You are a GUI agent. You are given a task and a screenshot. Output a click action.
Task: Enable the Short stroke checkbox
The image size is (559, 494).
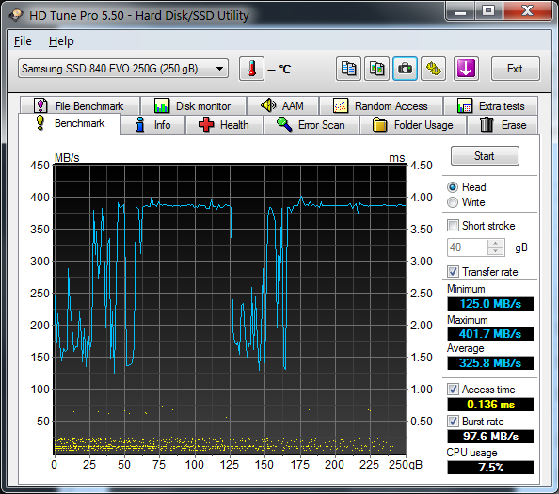tap(453, 226)
